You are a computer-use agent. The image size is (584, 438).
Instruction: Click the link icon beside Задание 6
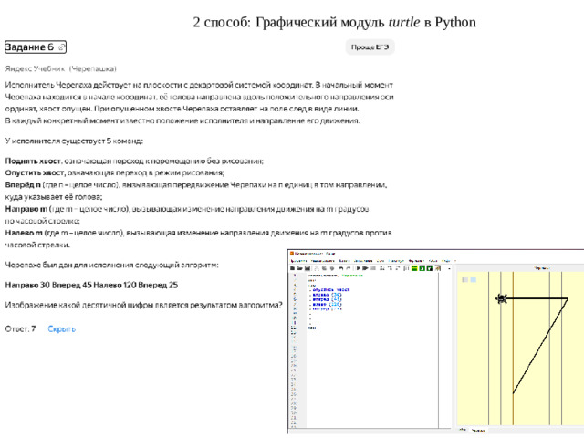(x=61, y=47)
